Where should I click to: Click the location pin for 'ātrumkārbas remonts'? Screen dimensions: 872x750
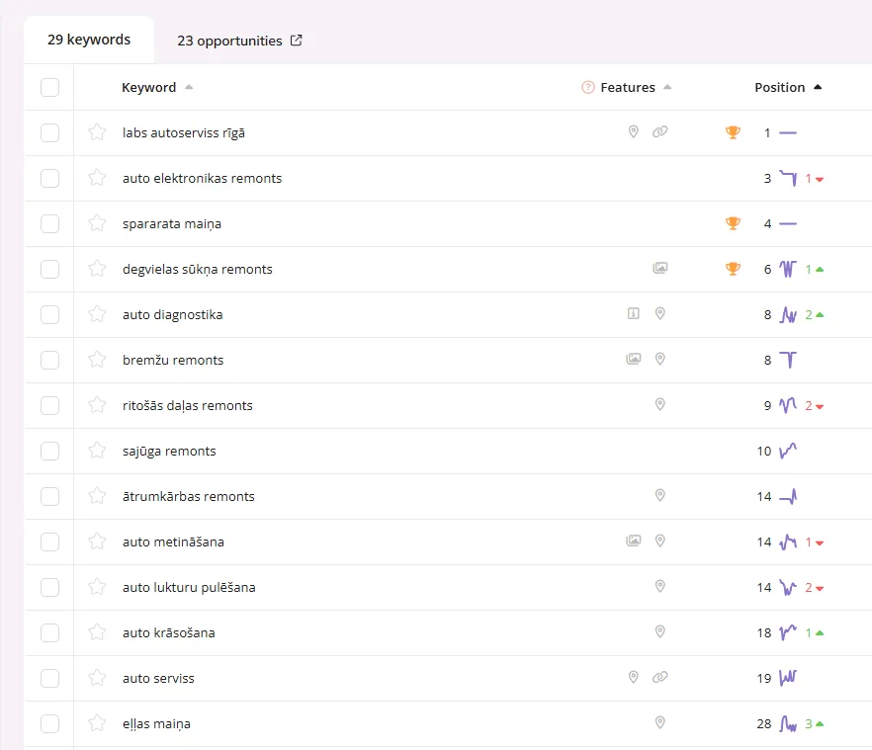point(660,495)
